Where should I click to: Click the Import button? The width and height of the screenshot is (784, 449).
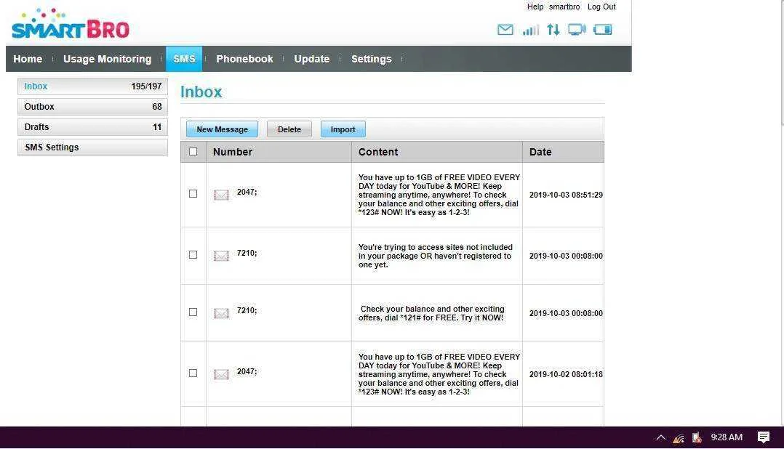[x=343, y=129]
